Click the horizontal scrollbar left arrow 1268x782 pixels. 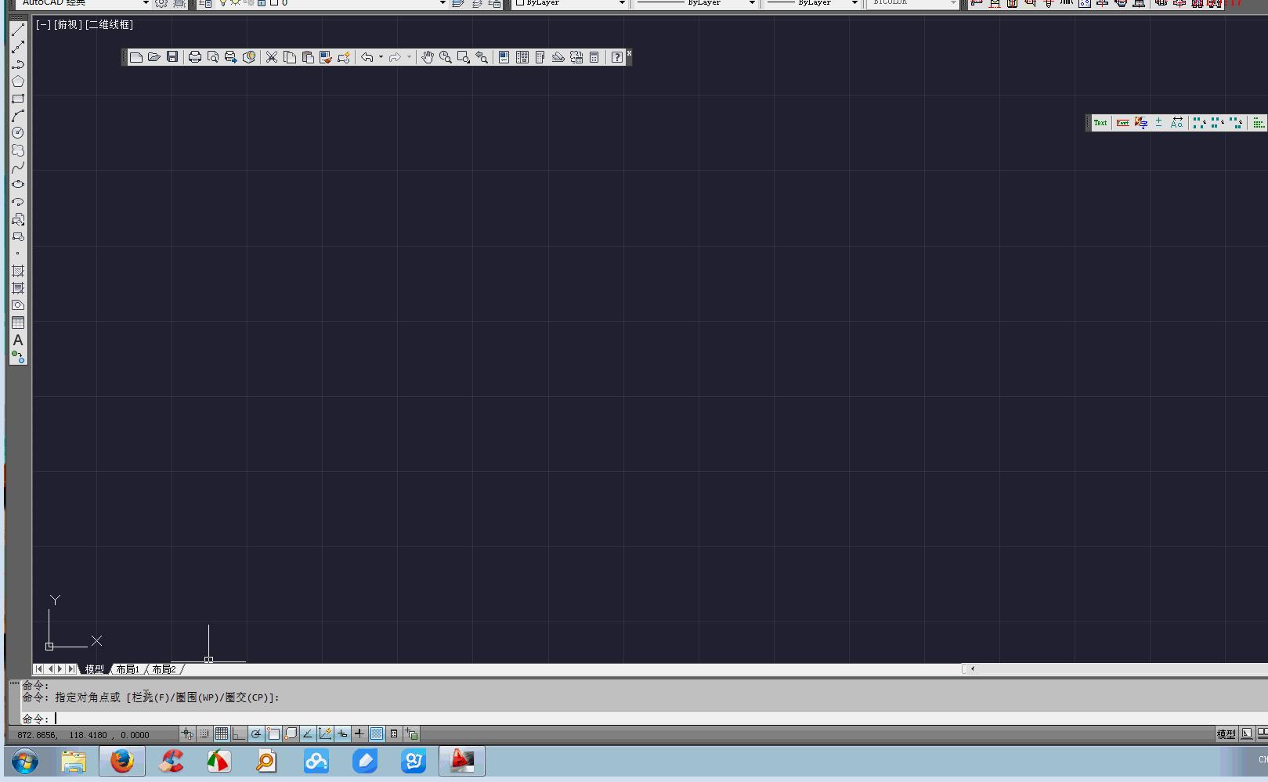pyautogui.click(x=973, y=668)
